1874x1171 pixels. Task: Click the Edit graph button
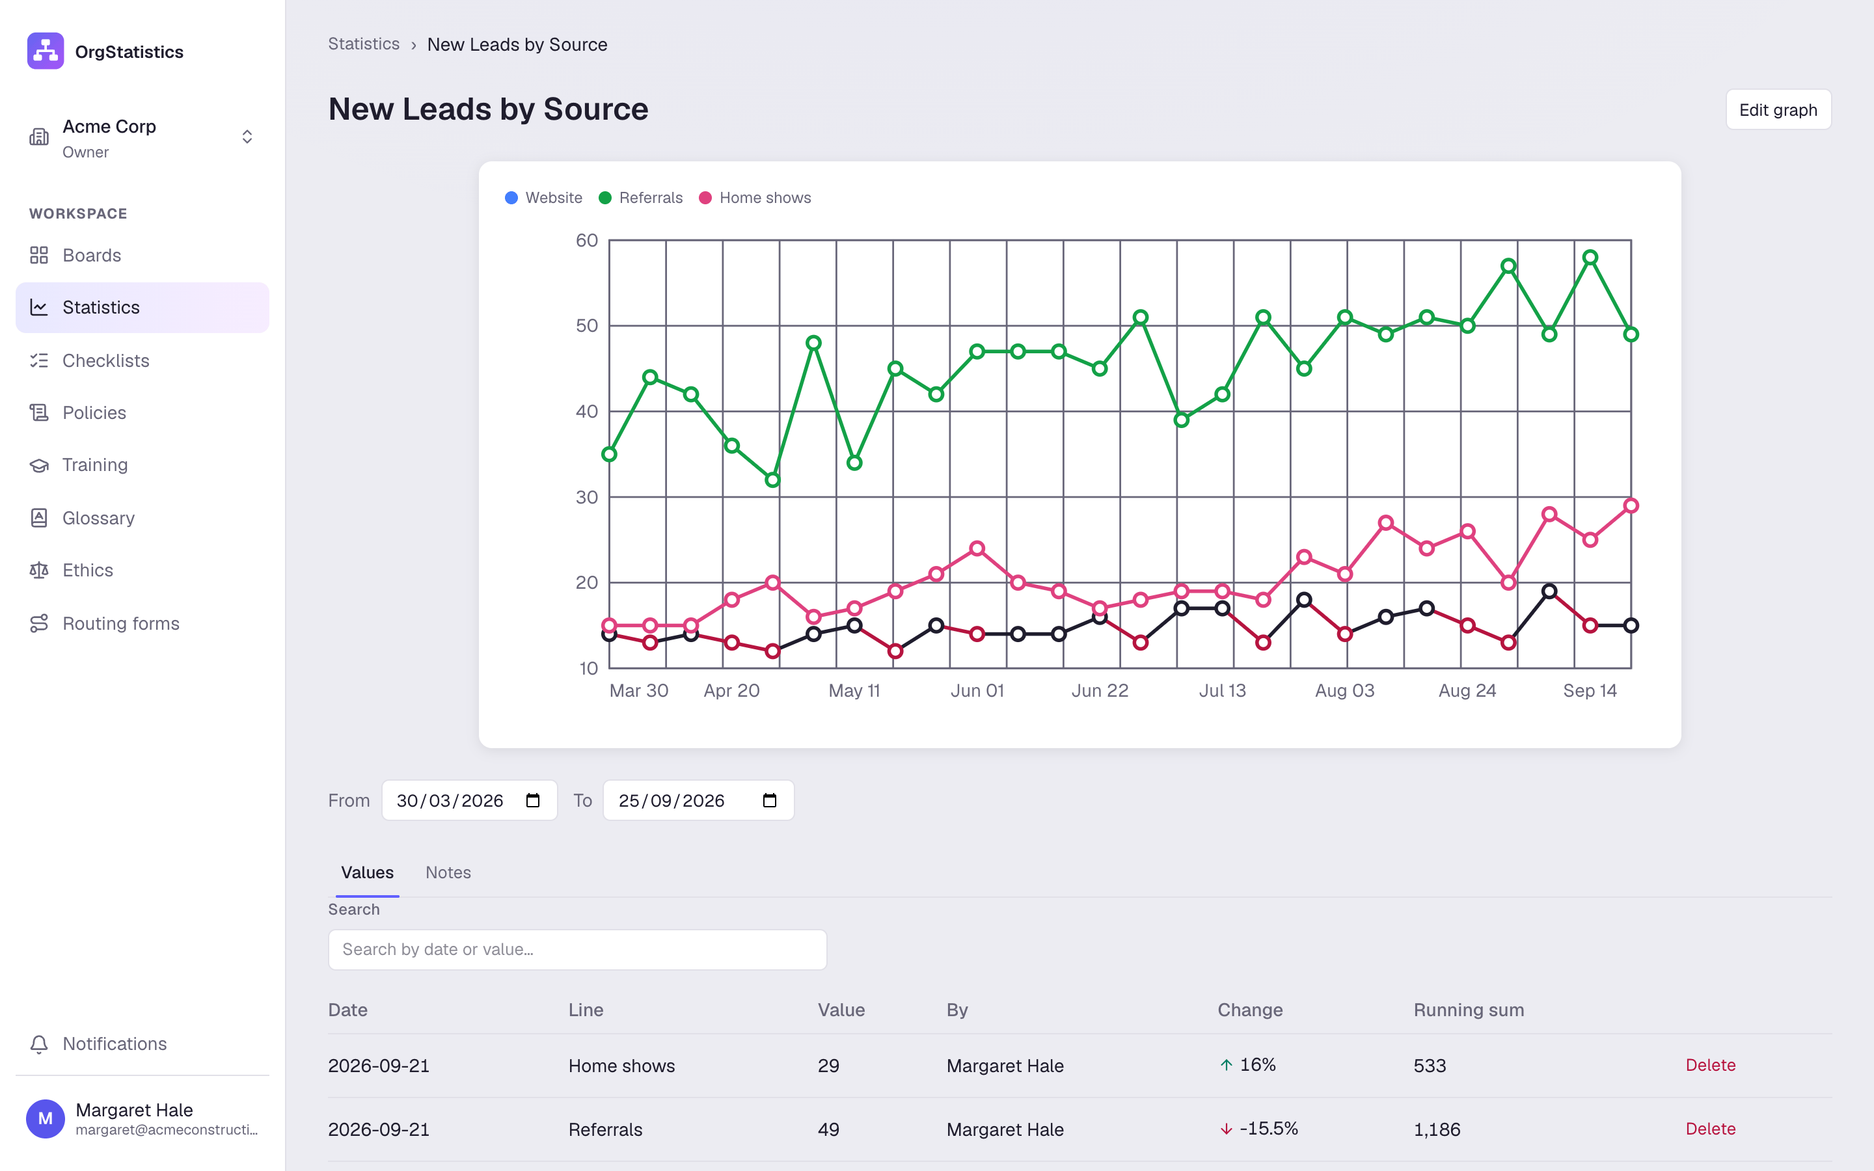[1778, 109]
